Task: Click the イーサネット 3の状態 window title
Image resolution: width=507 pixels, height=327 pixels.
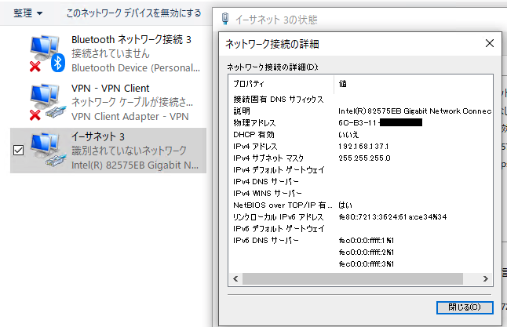Action: [275, 20]
